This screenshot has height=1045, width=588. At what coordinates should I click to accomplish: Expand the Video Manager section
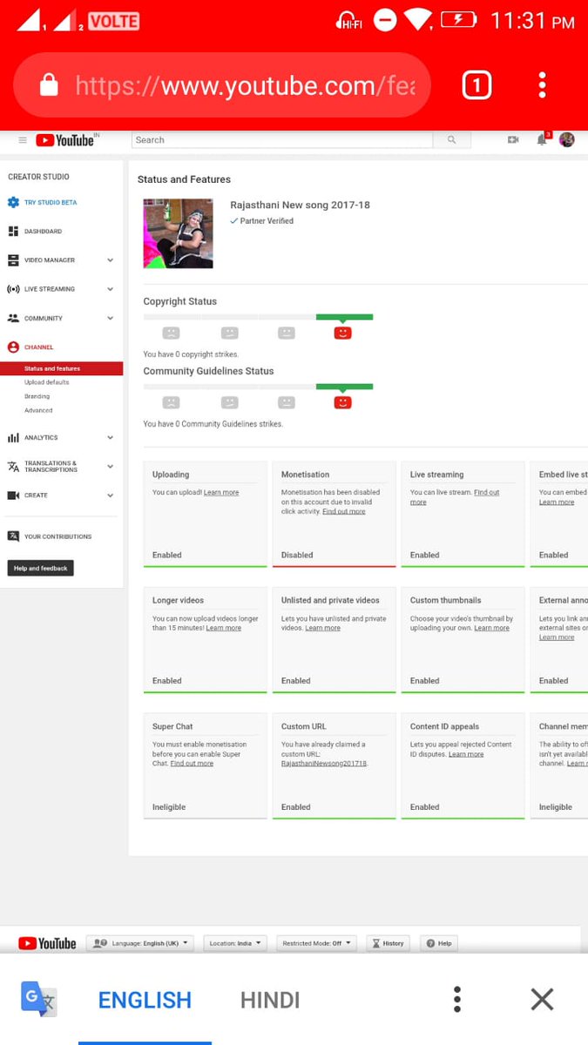pyautogui.click(x=110, y=260)
